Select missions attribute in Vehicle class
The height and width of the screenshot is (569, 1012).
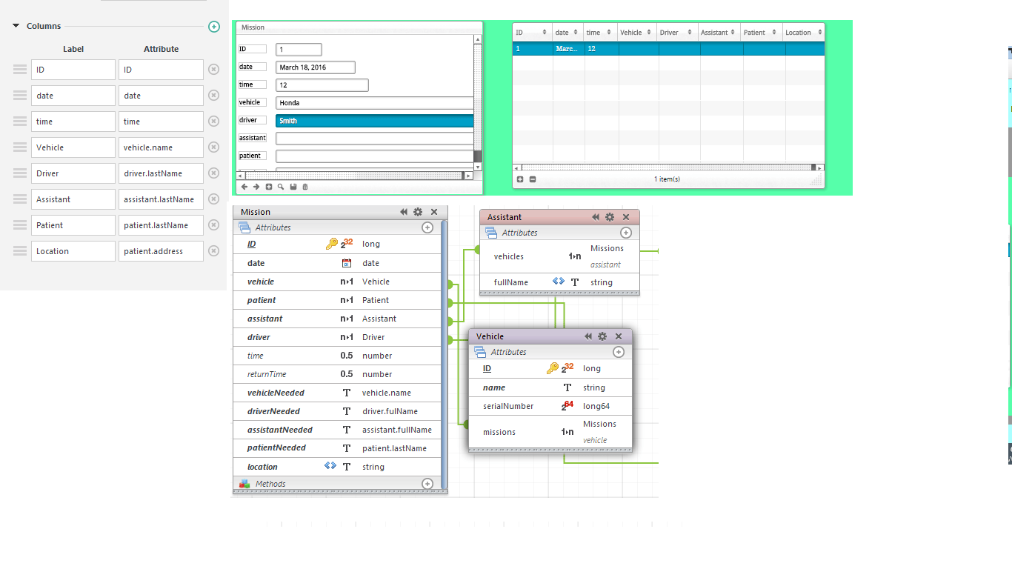[550, 432]
